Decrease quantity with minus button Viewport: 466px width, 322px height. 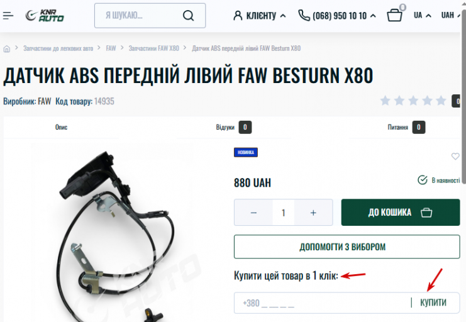pyautogui.click(x=253, y=213)
